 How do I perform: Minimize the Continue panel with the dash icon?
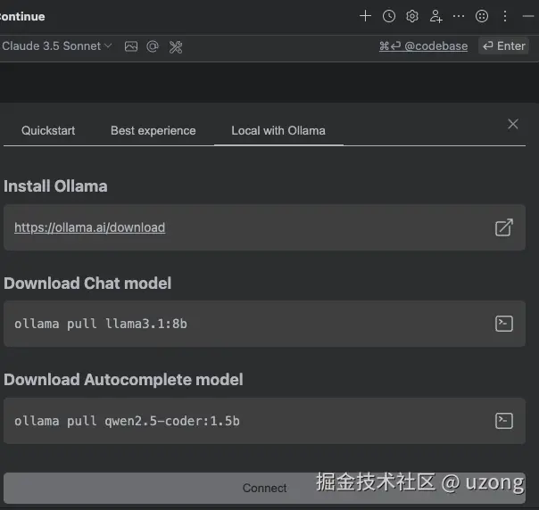coord(528,16)
